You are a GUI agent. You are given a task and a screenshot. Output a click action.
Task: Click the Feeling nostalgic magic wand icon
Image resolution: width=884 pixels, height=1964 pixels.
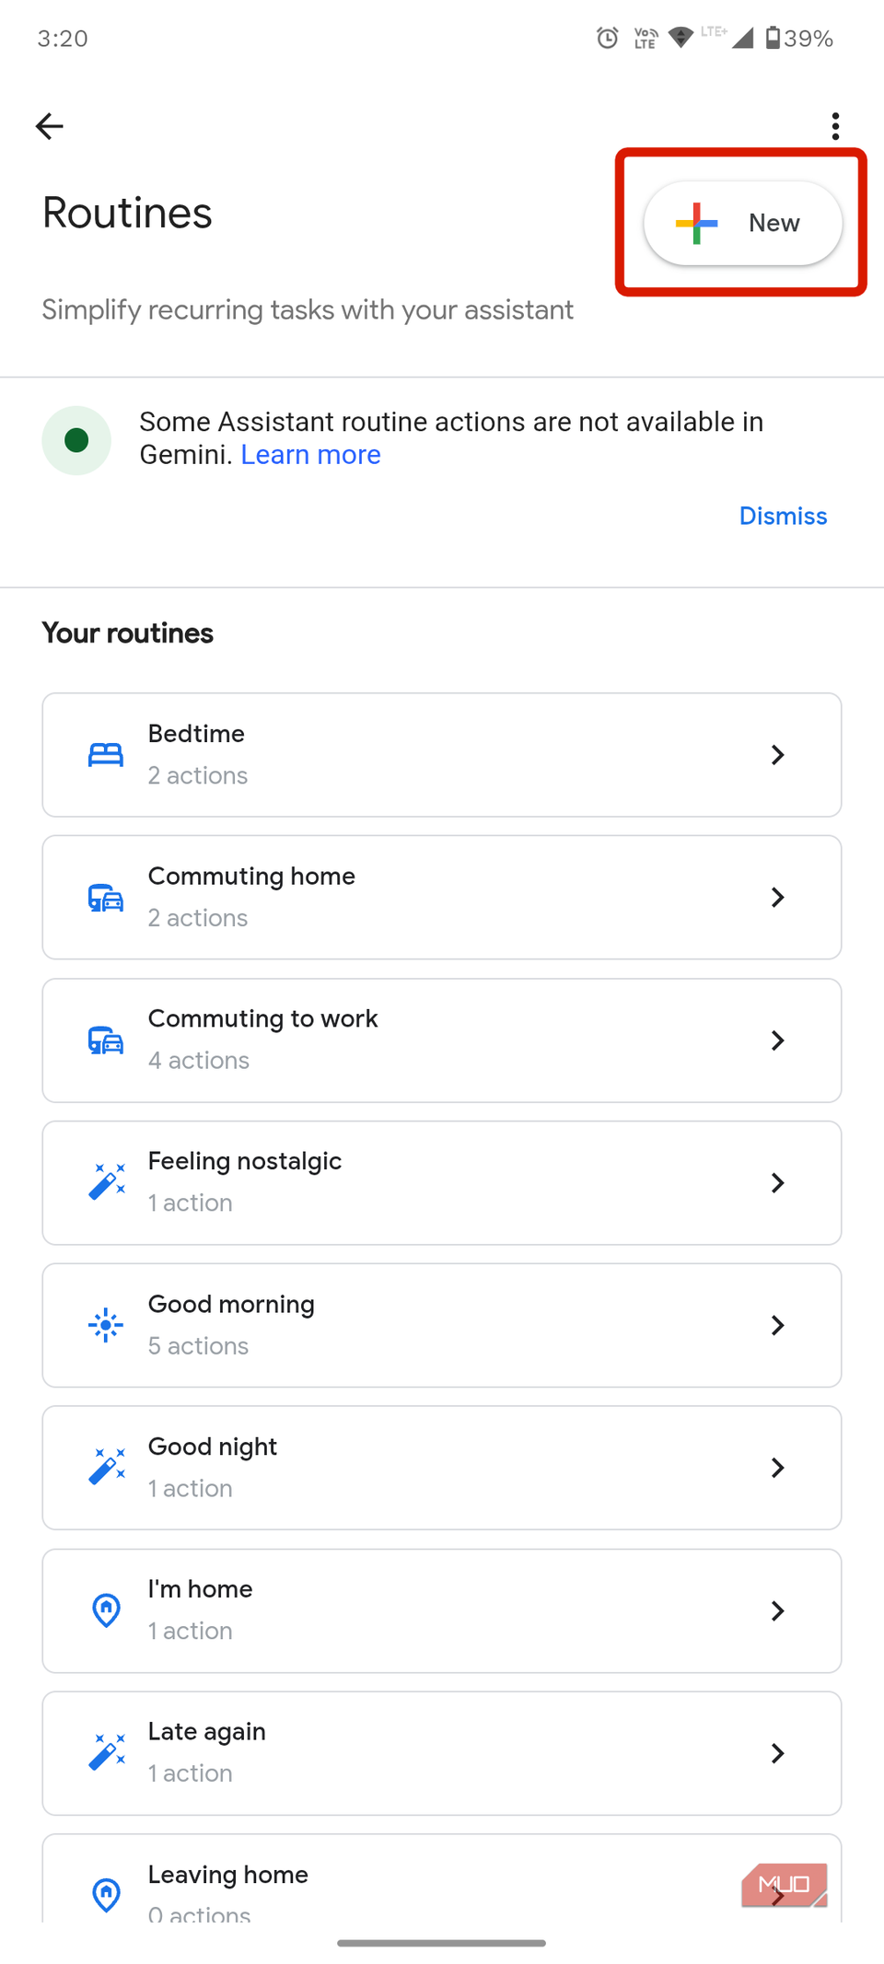coord(106,1182)
